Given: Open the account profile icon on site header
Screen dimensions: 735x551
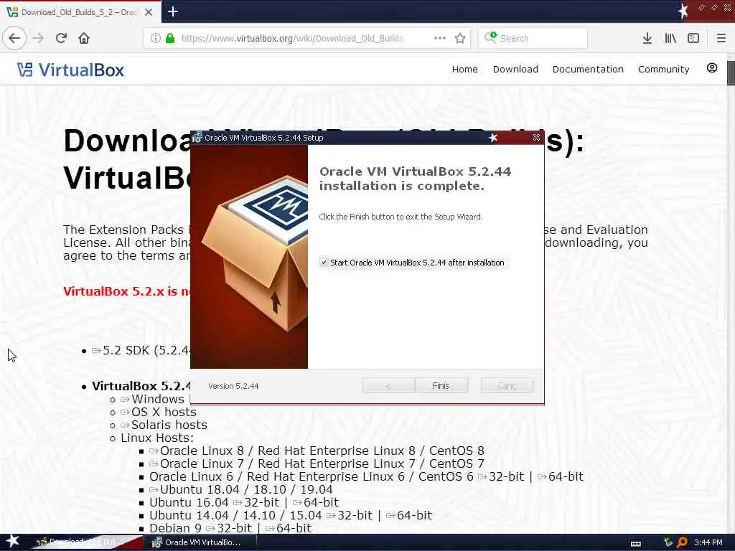Looking at the screenshot, I should [x=711, y=68].
